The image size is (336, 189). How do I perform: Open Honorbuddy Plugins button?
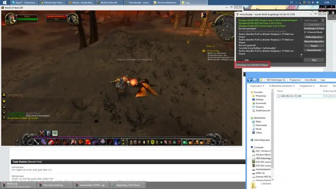tap(314, 46)
